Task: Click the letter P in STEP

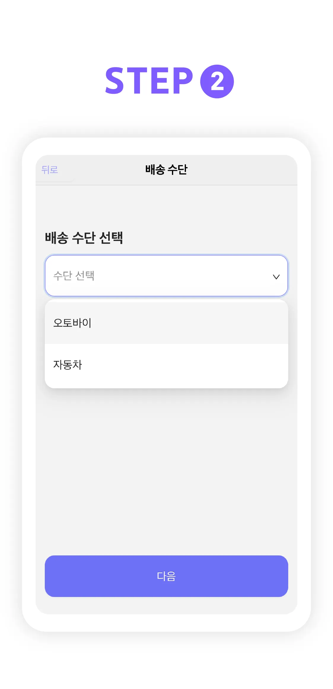Action: coord(181,80)
